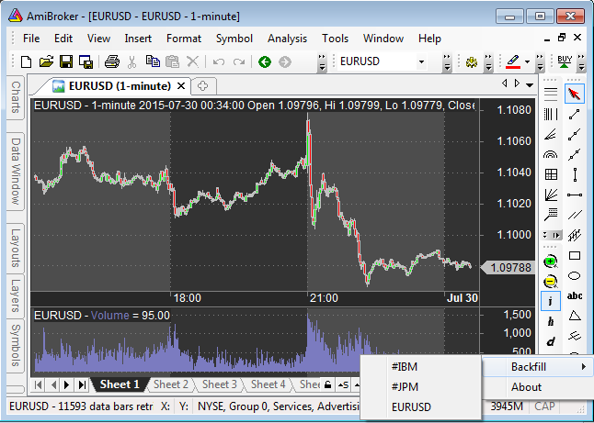Zoom in with green magnifier icon
The width and height of the screenshot is (594, 423).
coord(551,262)
